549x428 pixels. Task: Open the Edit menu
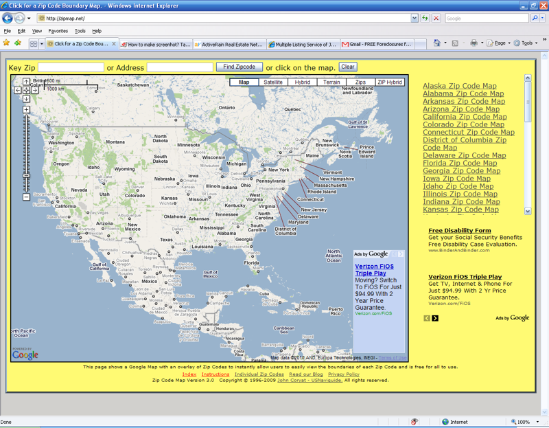[x=21, y=31]
